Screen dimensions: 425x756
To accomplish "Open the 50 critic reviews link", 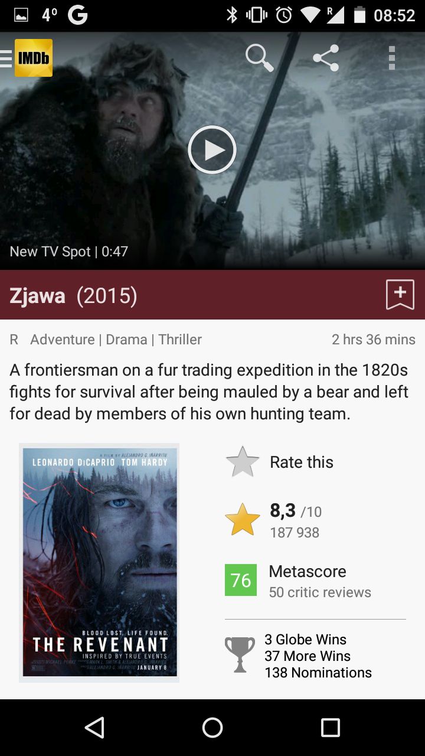I will point(320,592).
